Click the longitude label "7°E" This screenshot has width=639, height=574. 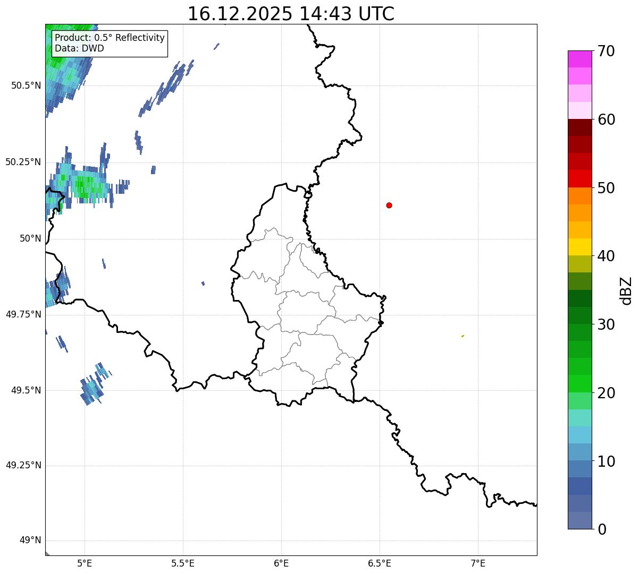coord(478,563)
